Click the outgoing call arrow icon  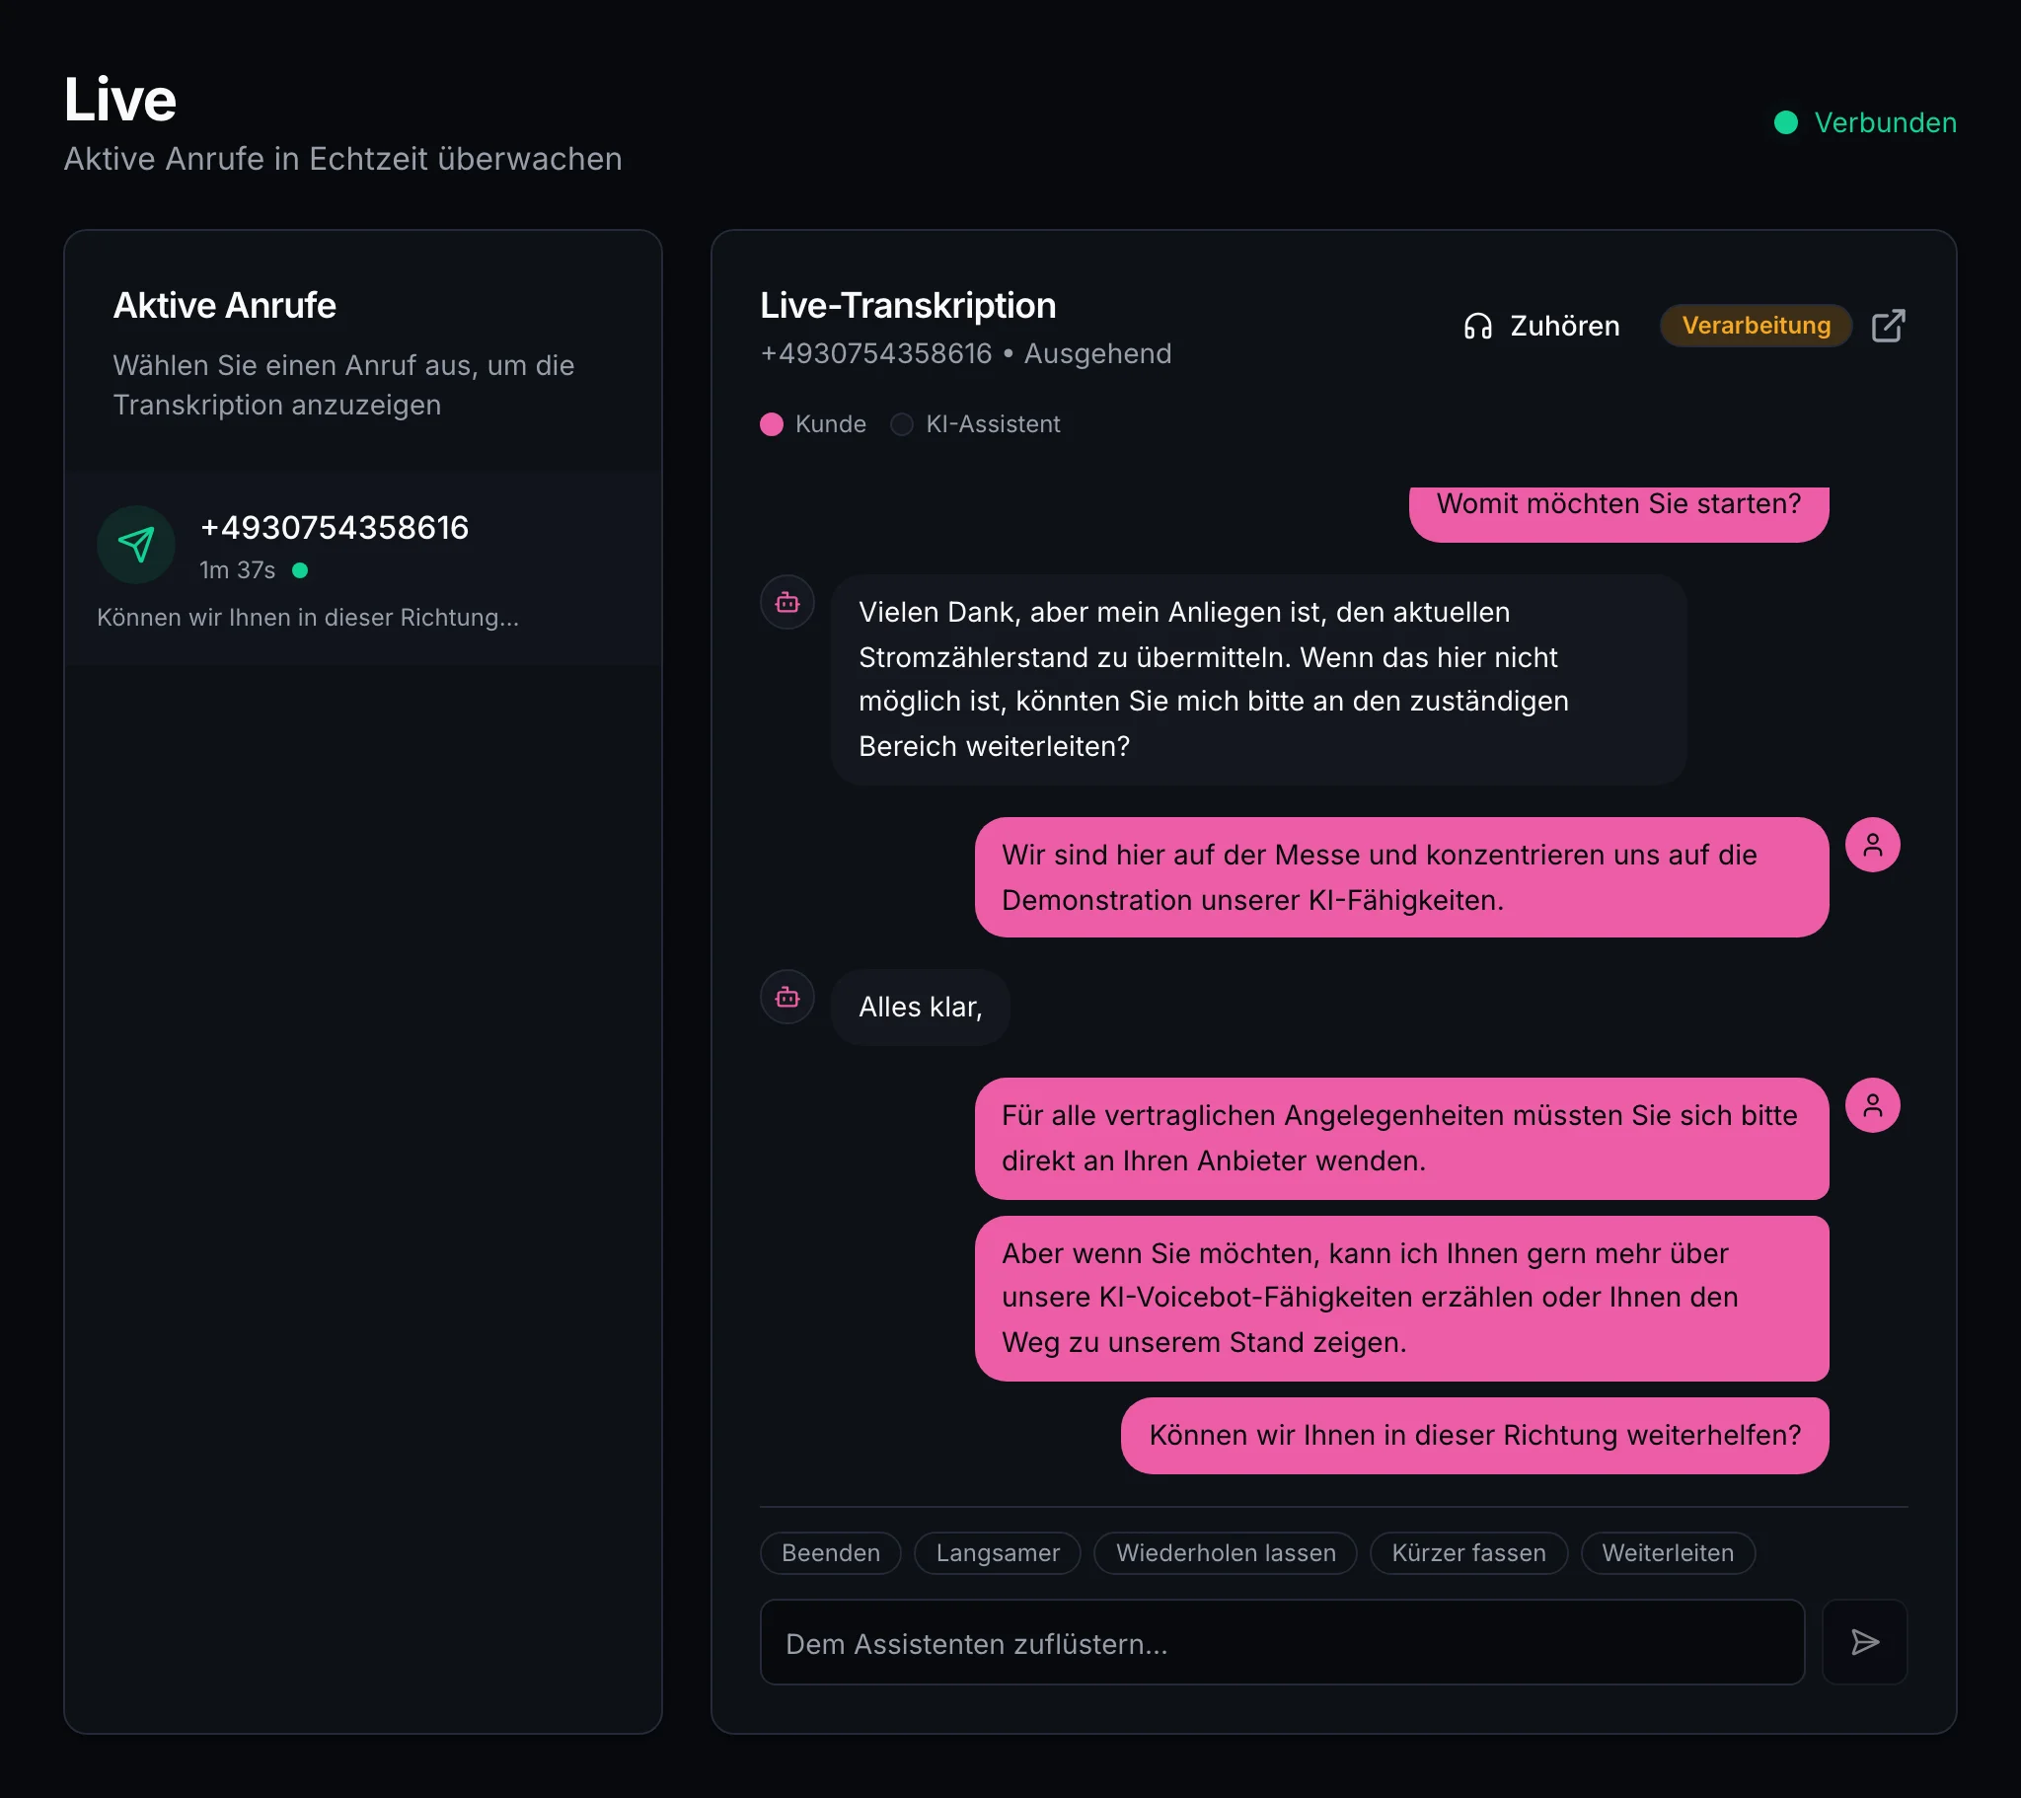coord(136,544)
